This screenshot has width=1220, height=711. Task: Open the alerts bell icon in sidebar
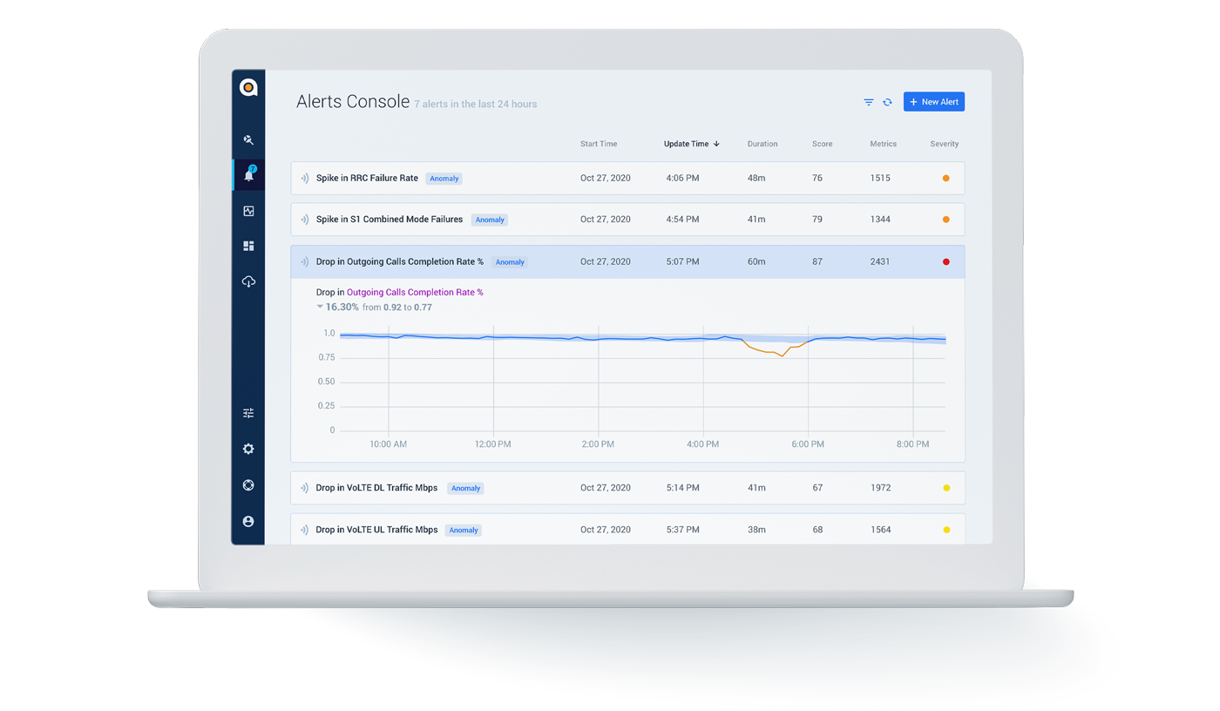pyautogui.click(x=248, y=174)
